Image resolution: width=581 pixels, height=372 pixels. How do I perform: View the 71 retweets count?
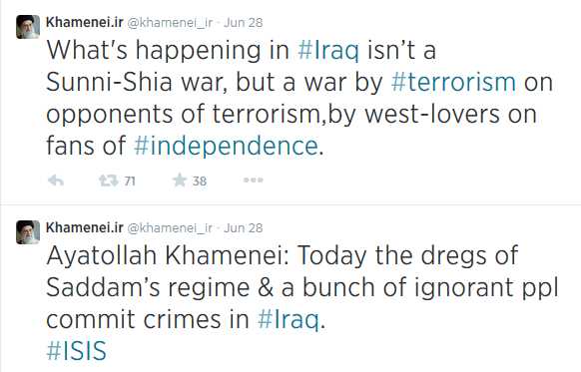point(130,181)
